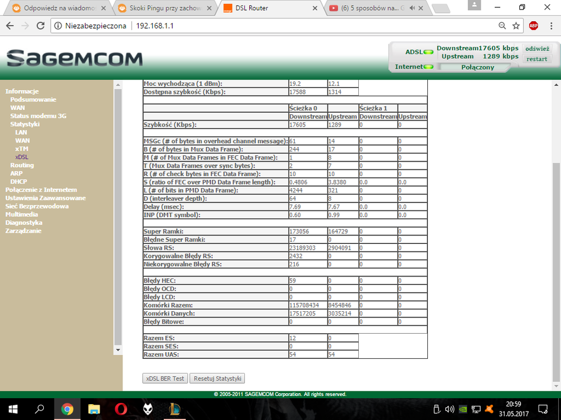The height and width of the screenshot is (420, 561).
Task: Switch to the YouTube tab
Action: coord(371,8)
